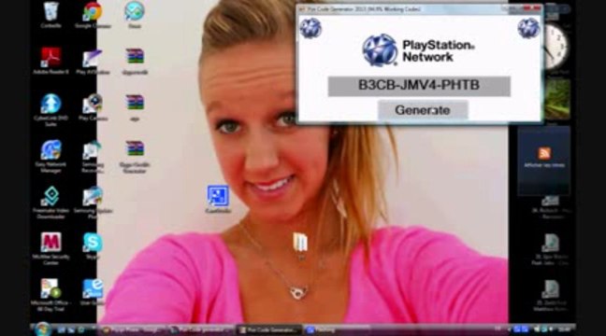
Task: Select the CyberLink DVD Suite shortcut
Action: click(x=50, y=110)
